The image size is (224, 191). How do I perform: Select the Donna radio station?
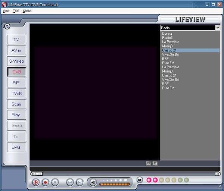click(x=167, y=34)
